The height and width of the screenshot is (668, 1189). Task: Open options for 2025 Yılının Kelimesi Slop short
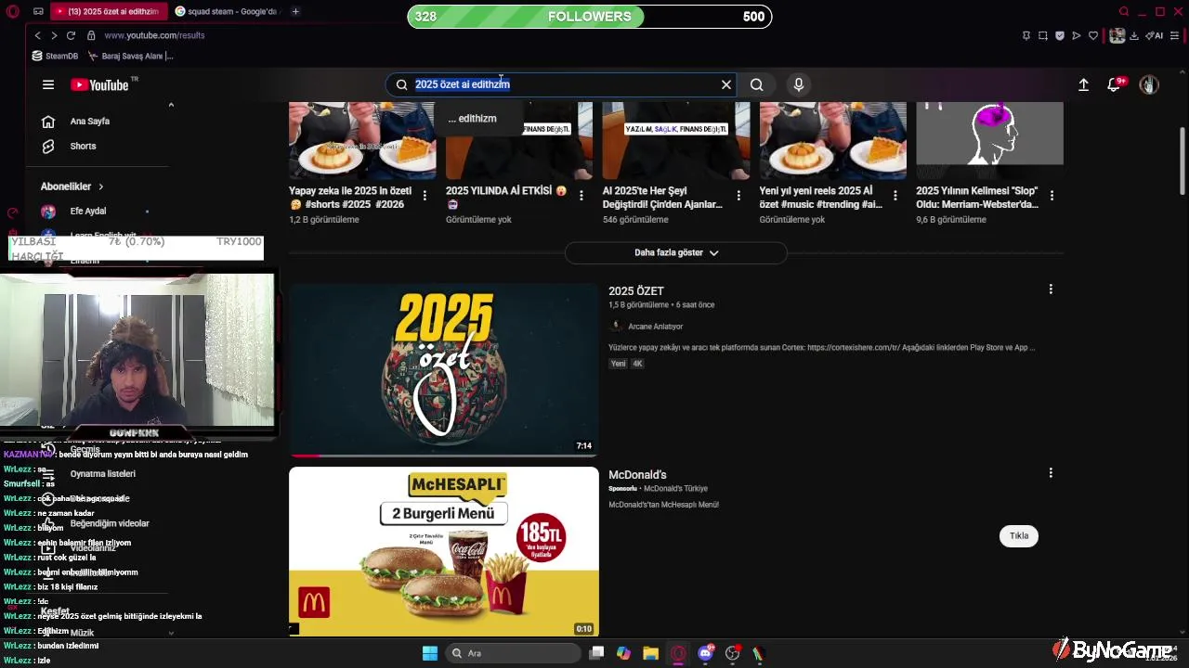[1052, 196]
